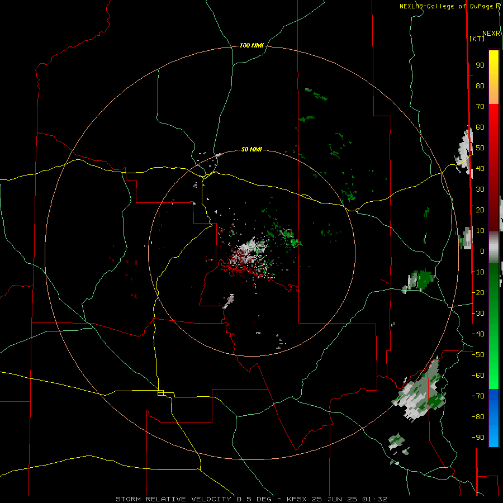Click the -60 value on velocity scale

[478, 376]
